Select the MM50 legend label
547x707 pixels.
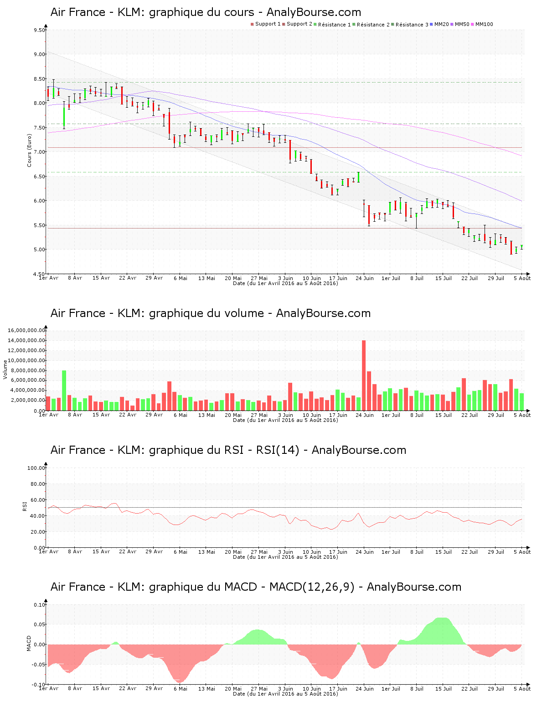(x=462, y=24)
